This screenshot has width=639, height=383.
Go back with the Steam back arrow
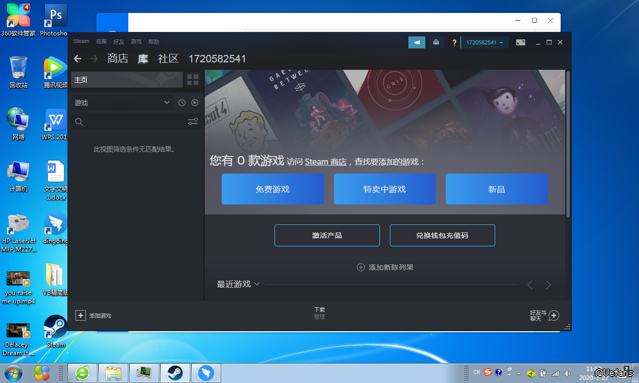pyautogui.click(x=77, y=59)
